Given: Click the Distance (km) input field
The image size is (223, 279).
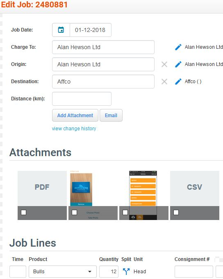Looking at the screenshot, I should coord(82,99).
